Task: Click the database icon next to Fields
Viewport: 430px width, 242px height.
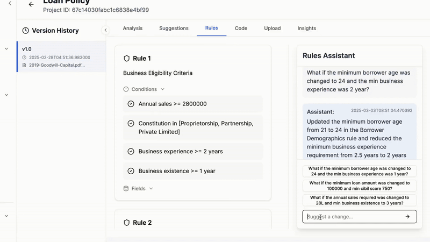Action: coord(126,189)
